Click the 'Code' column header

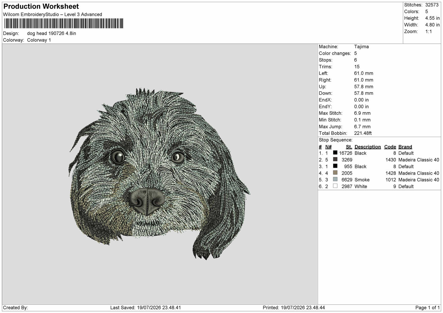coord(390,147)
